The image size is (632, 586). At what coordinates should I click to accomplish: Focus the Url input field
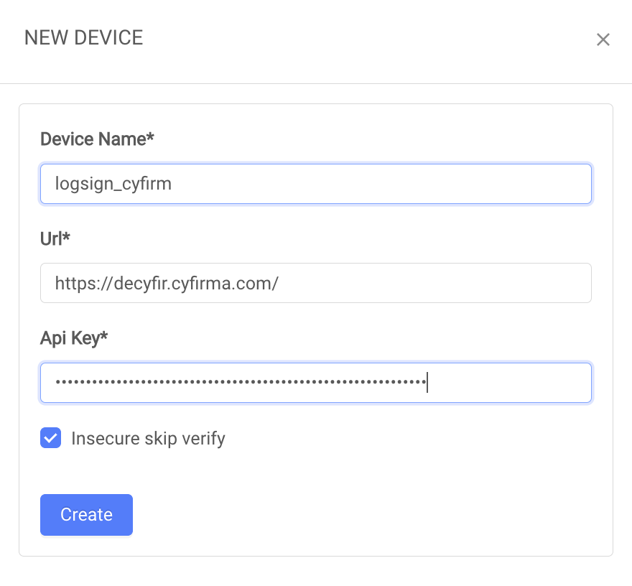tap(316, 283)
